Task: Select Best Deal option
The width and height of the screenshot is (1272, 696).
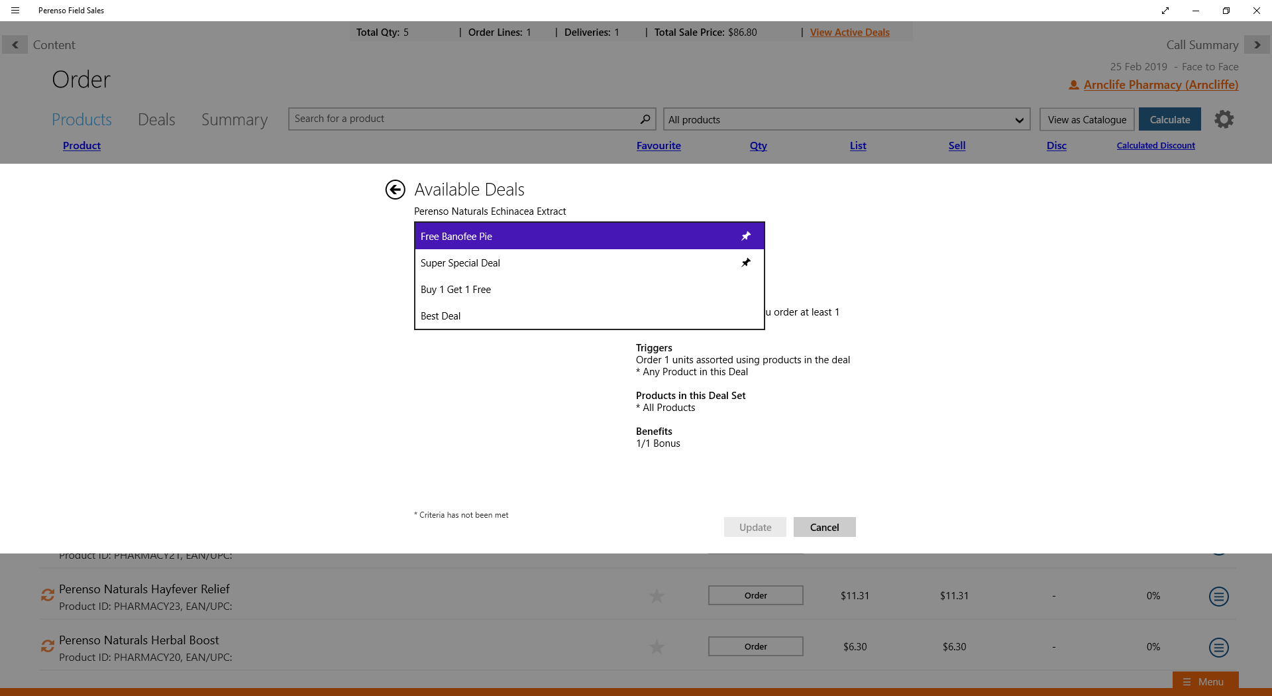Action: [x=590, y=316]
